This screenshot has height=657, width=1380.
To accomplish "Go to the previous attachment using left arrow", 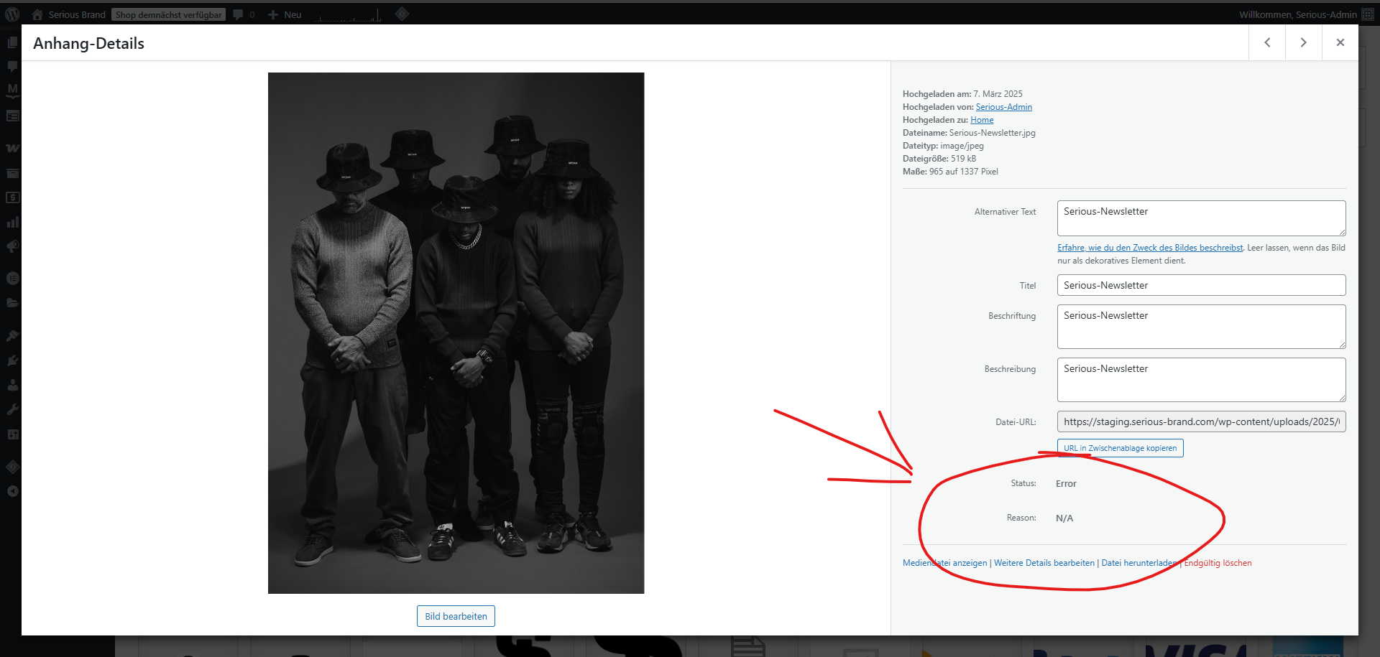I will (x=1267, y=42).
